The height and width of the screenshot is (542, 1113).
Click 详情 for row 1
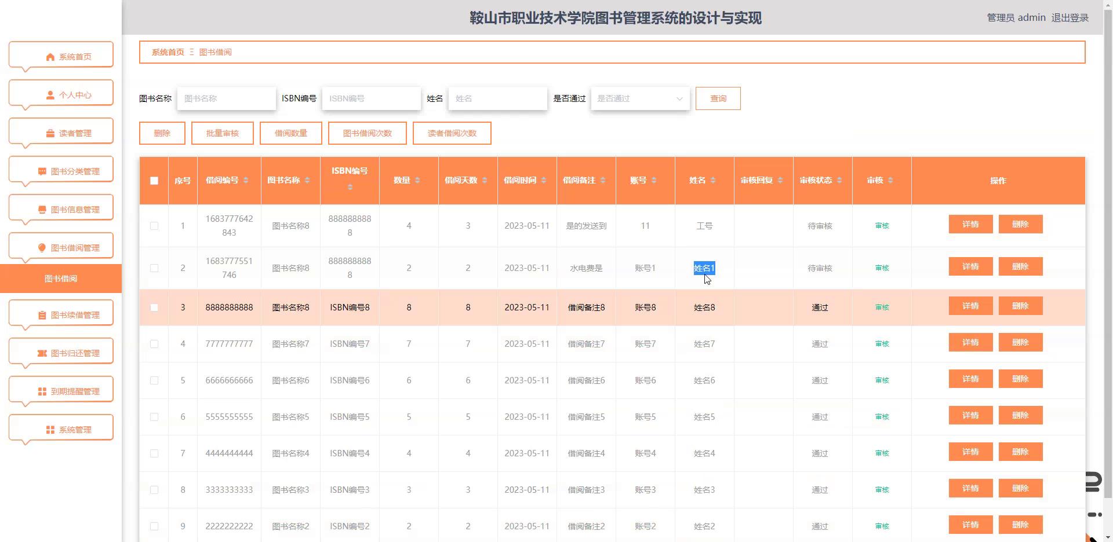pyautogui.click(x=971, y=224)
